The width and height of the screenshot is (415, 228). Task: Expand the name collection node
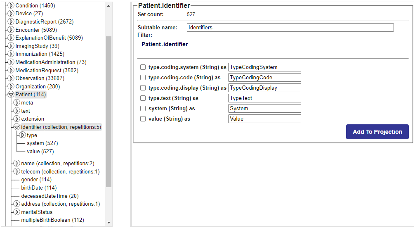point(17,163)
